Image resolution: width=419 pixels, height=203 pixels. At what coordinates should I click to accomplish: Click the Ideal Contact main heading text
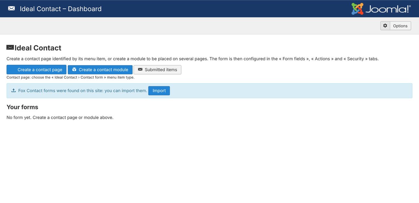[x=38, y=48]
